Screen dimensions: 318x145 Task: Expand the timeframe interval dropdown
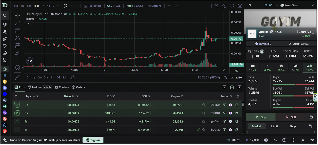pyautogui.click(x=58, y=6)
